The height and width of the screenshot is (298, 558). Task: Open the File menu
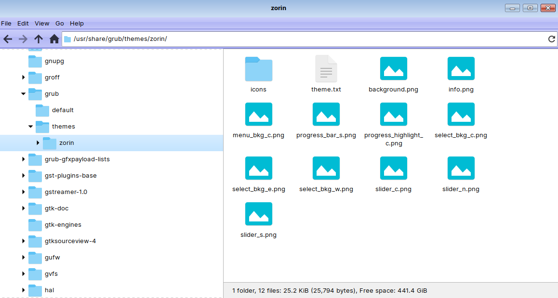6,23
